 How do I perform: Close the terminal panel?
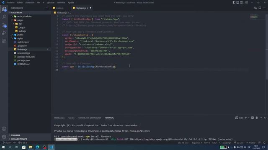click(265, 117)
